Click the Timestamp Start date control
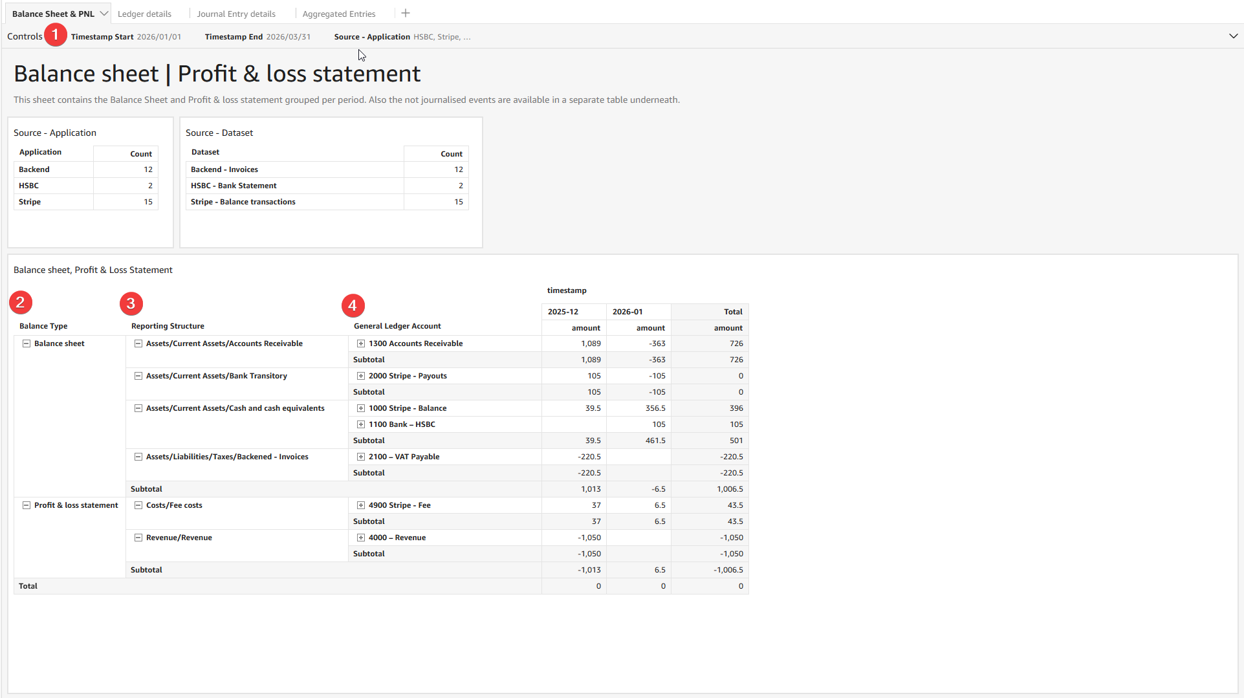Viewport: 1244px width, 698px height. pyautogui.click(x=126, y=37)
